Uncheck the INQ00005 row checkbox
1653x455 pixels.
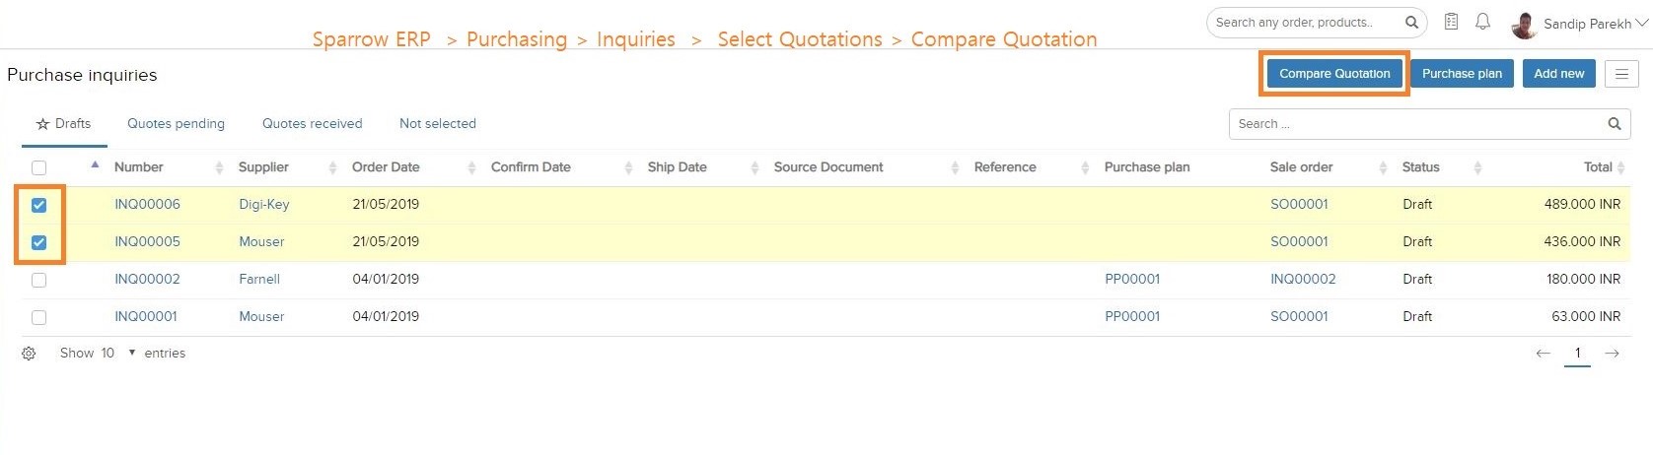click(38, 242)
